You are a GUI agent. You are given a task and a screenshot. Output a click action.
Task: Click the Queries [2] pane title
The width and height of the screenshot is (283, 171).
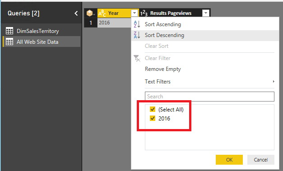23,13
